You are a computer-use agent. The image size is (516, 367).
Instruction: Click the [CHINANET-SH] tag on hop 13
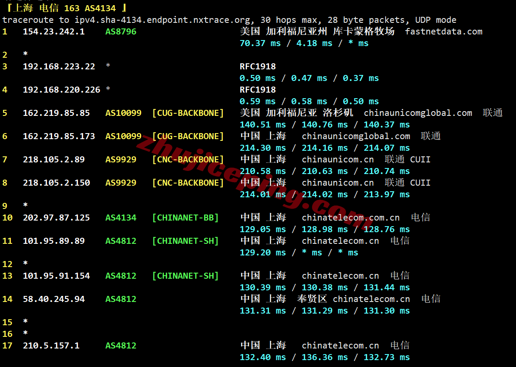click(x=185, y=276)
